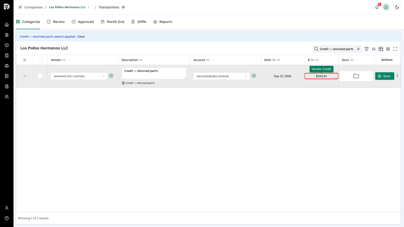Open the people icon in the sidebar

7,97
